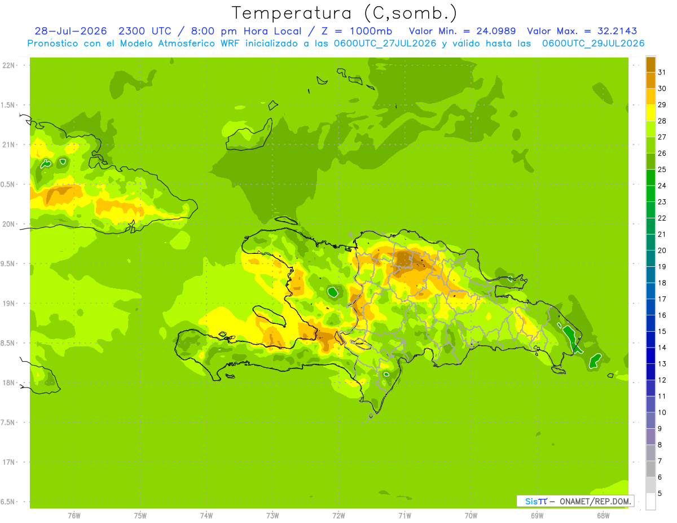The height and width of the screenshot is (523, 677).
Task: Pick the white legend band below 5
Action: 650,502
